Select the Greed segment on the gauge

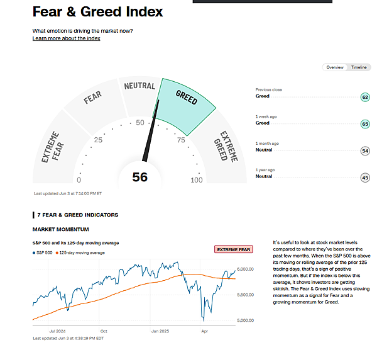click(x=185, y=101)
